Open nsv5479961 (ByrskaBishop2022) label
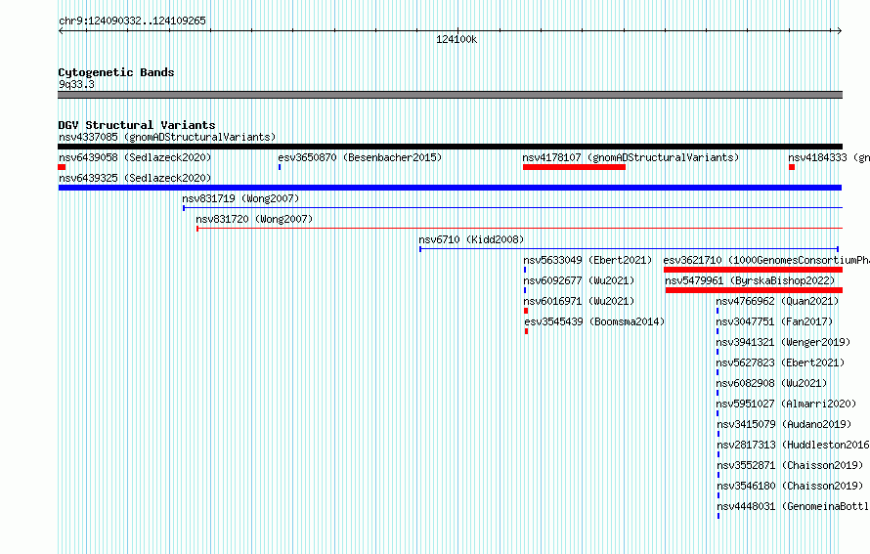Viewport: 870px width, 554px height. pos(750,280)
